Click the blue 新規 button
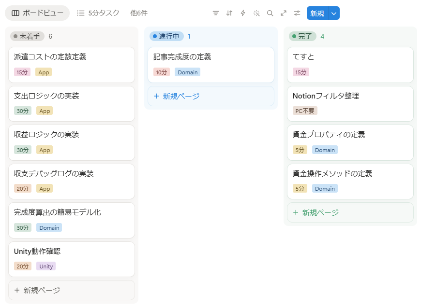This screenshot has height=308, width=421. [x=317, y=13]
